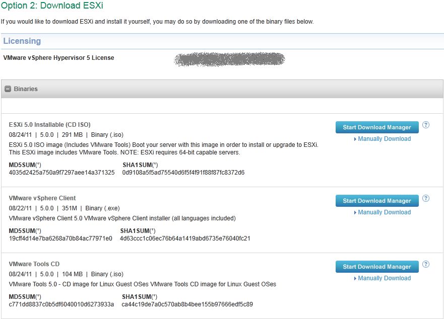The image size is (444, 319).
Task: Start Download Manager for VMware vSphere Client
Action: (377, 201)
